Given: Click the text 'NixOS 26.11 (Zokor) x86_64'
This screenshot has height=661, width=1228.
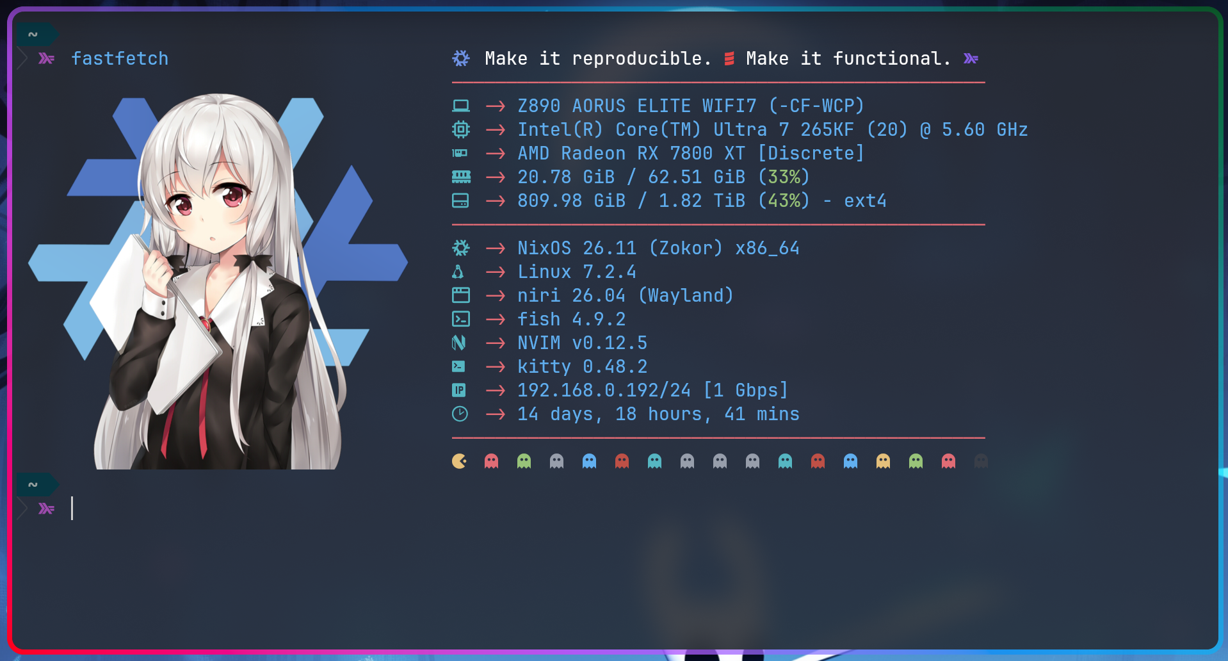Looking at the screenshot, I should point(658,248).
